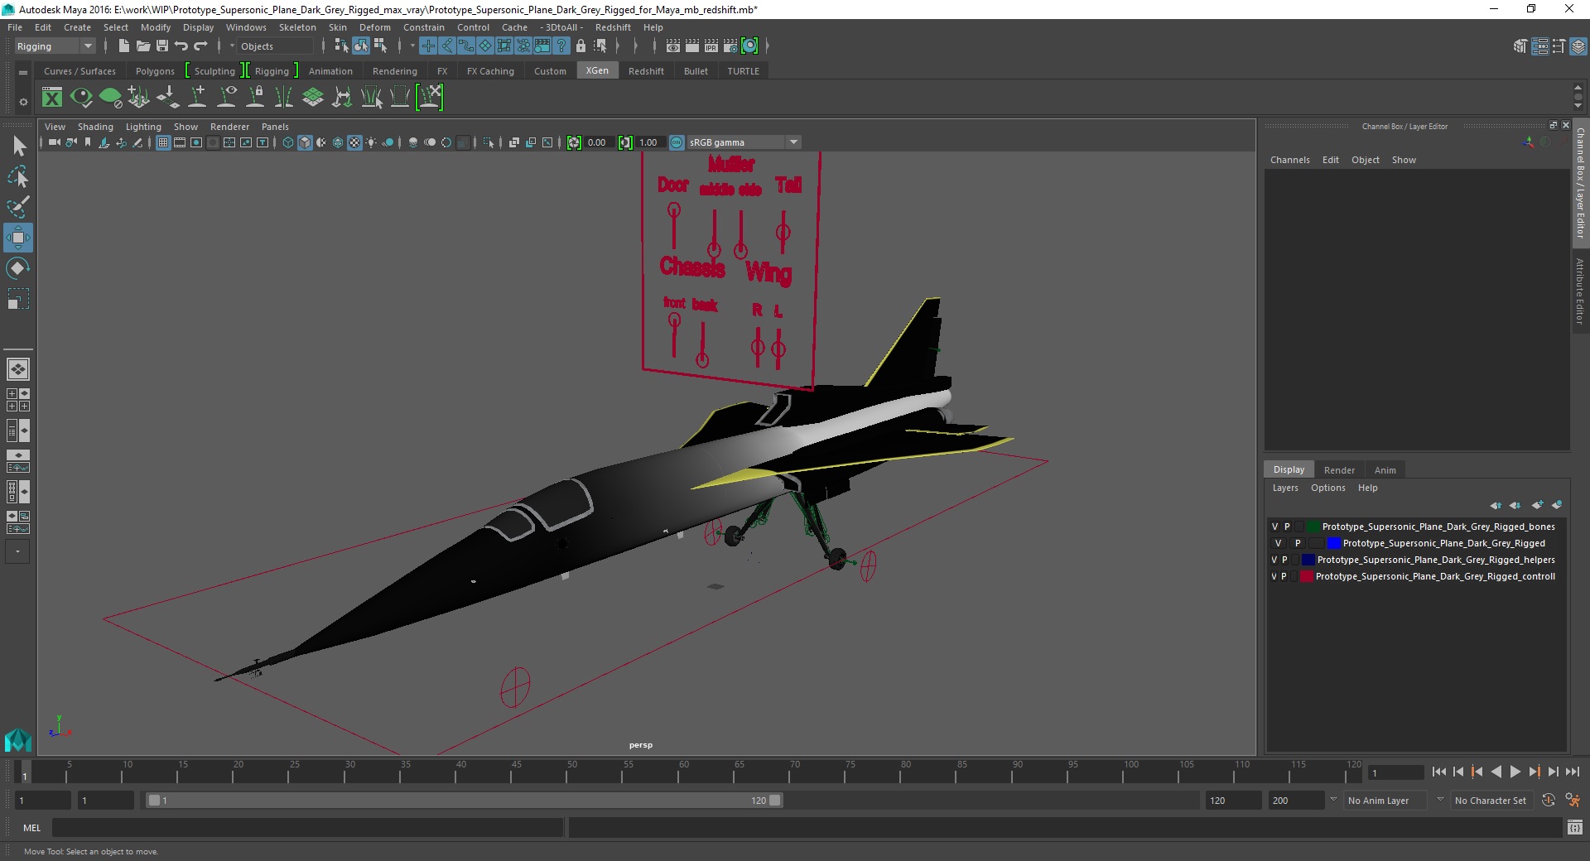1590x861 pixels.
Task: Expand the status line section before Objects
Action: [232, 46]
